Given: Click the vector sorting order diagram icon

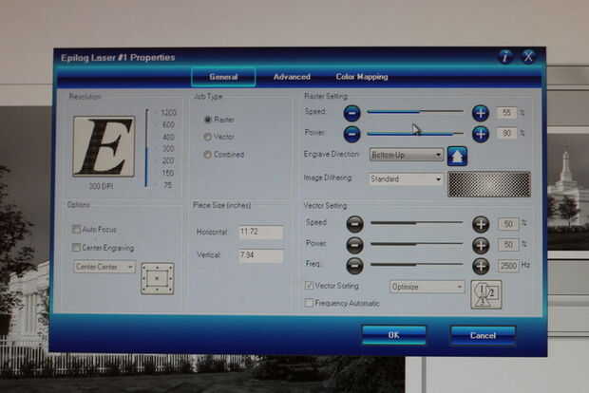Looking at the screenshot, I should (486, 294).
